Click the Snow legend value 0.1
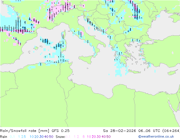Image resolution: width=180 pixels, height=139 pixels. point(68,137)
